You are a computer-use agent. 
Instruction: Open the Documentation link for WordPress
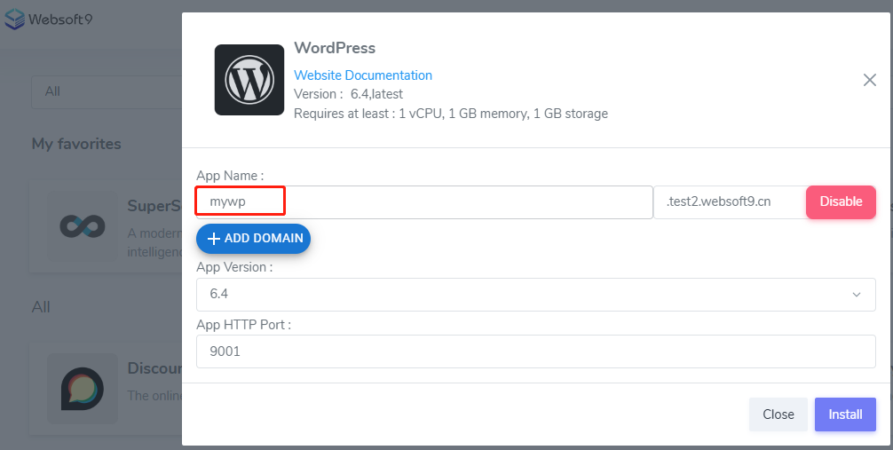click(389, 75)
